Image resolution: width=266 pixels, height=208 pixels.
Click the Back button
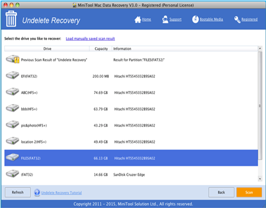[221, 192]
